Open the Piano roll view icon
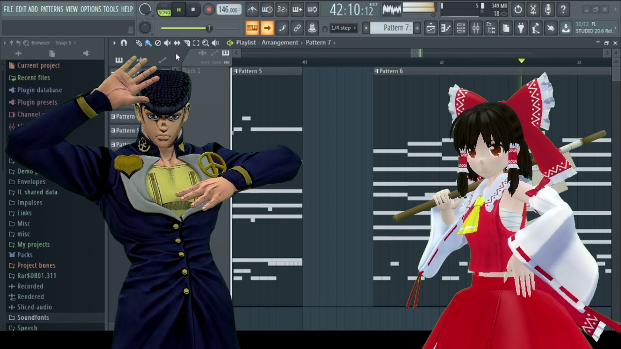The image size is (621, 349). pos(445,28)
